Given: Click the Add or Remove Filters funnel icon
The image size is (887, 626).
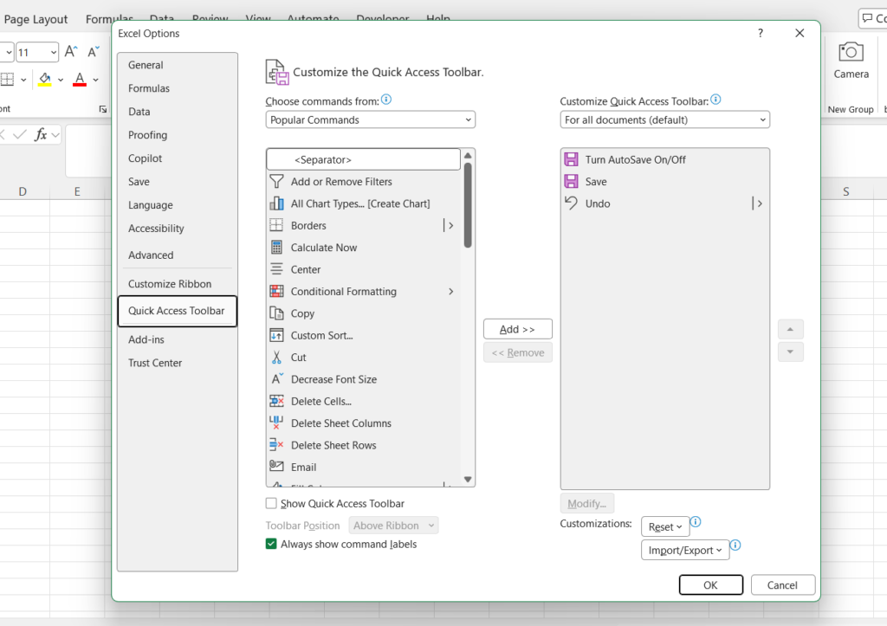Looking at the screenshot, I should (x=276, y=182).
